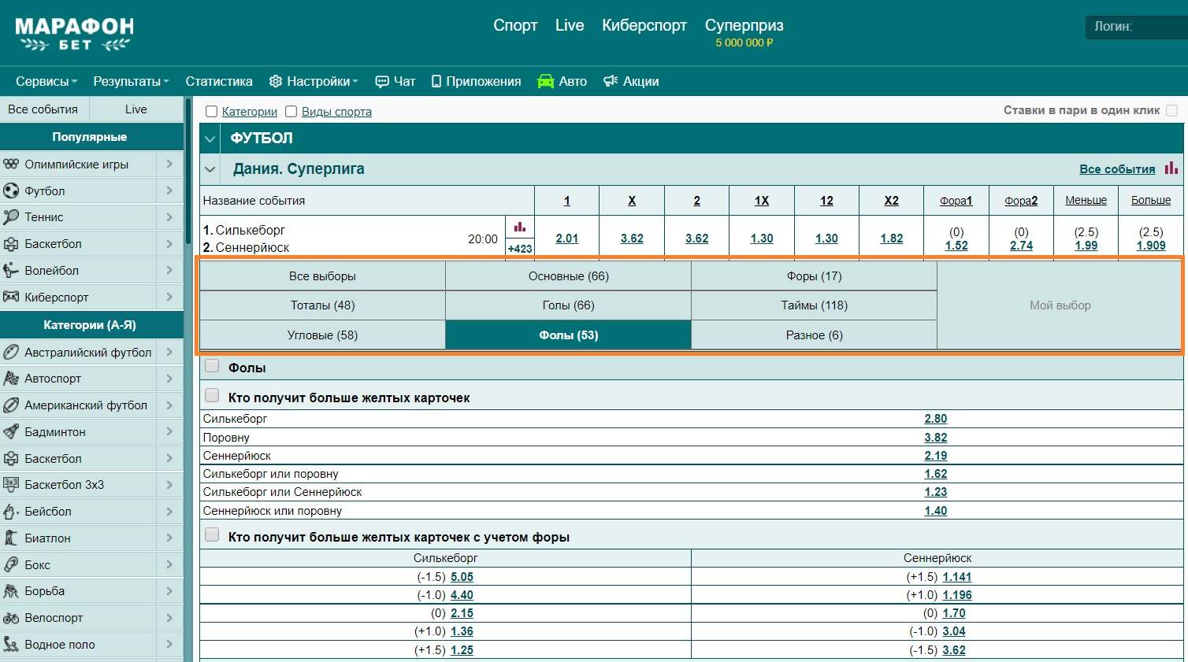1188x662 pixels.
Task: Click the Статистика menu link
Action: [219, 81]
